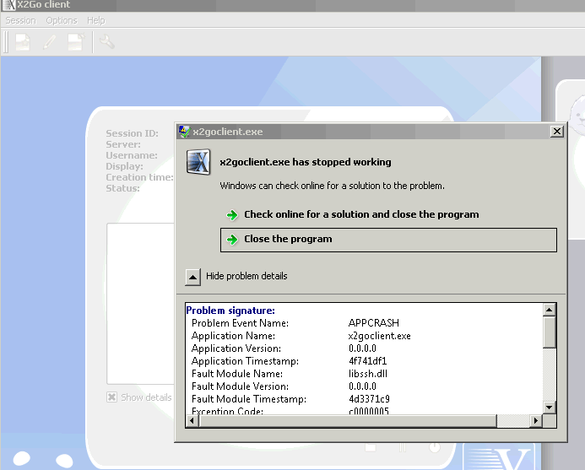Click the Fault Module Name label
The height and width of the screenshot is (470, 585).
tap(237, 374)
